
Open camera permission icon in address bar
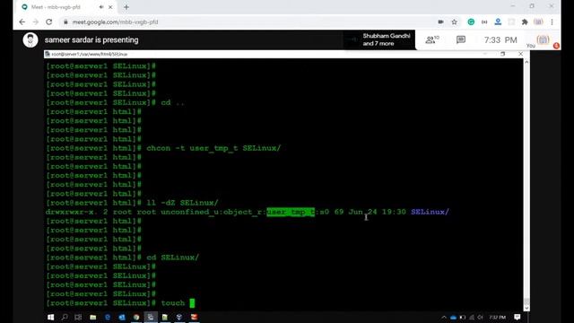(440, 22)
